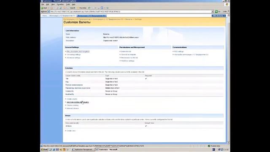Open RSS settings link
Image resolution: width=270 pixels, height=152 pixels.
click(x=179, y=52)
